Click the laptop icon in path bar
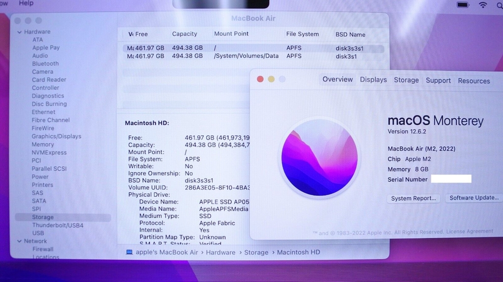The image size is (503, 282). (129, 252)
